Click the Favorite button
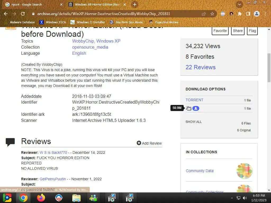Viewport: 271px width, 203px height. tap(220, 31)
